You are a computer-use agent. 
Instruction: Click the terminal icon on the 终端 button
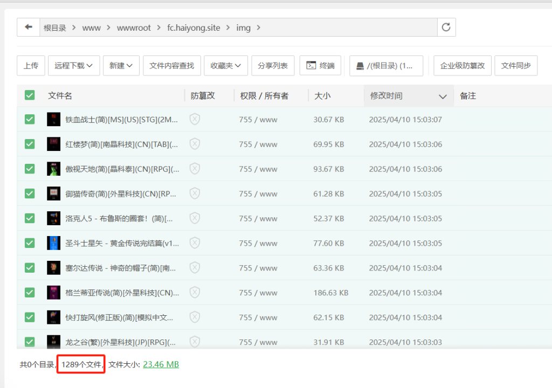(x=312, y=65)
